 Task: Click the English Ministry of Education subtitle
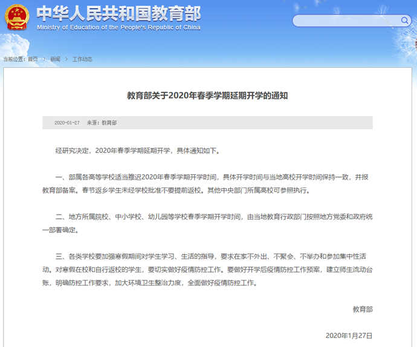[118, 28]
